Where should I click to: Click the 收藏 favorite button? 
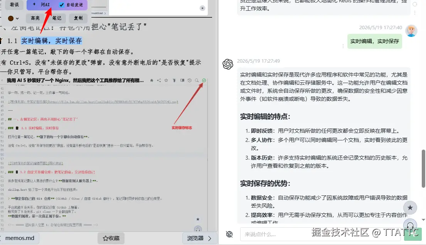[111, 238]
